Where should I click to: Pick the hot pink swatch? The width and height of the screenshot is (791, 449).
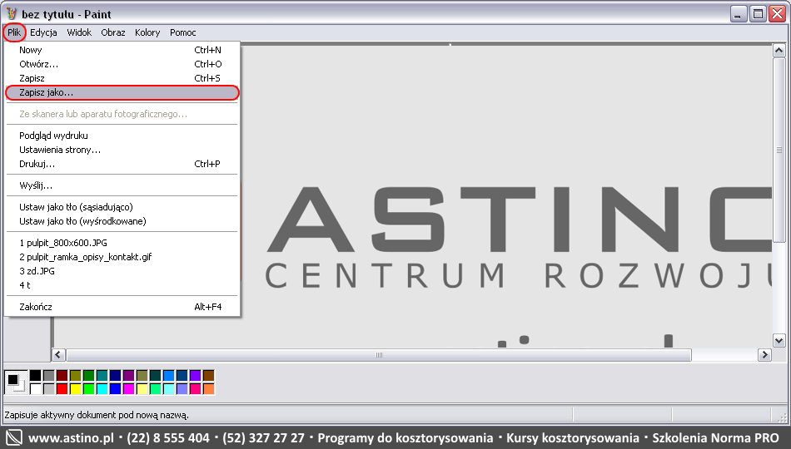(195, 388)
